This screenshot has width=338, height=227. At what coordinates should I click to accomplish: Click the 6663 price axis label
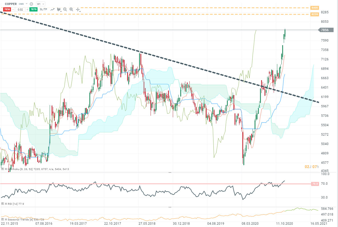(325, 78)
